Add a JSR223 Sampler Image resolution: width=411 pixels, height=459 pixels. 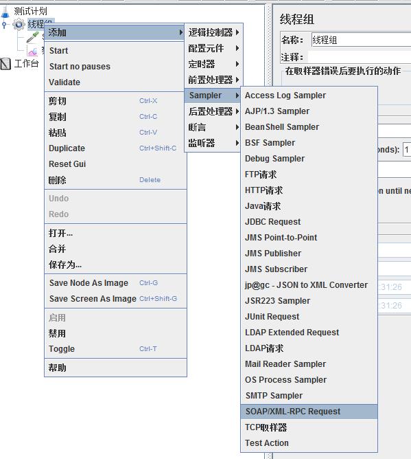point(309,301)
